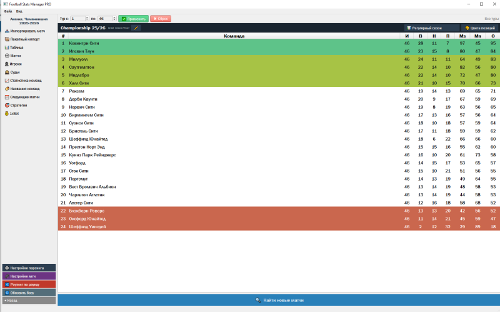This screenshot has height=312, width=500.
Task: Select the Престон Норт Энд row
Action: pos(279,147)
